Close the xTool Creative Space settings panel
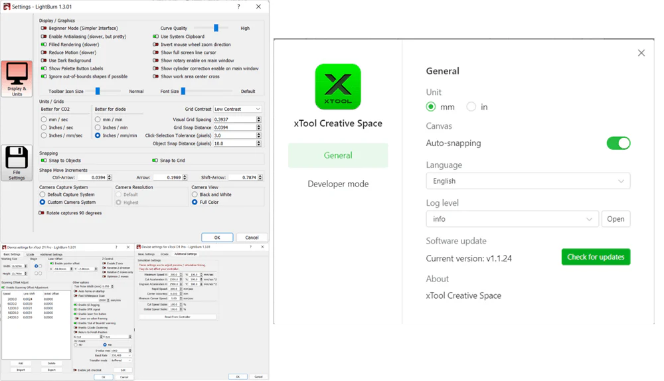The width and height of the screenshot is (664, 381). [x=641, y=53]
